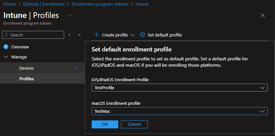
Task: Select Profiles in the sidebar
Action: [27, 79]
